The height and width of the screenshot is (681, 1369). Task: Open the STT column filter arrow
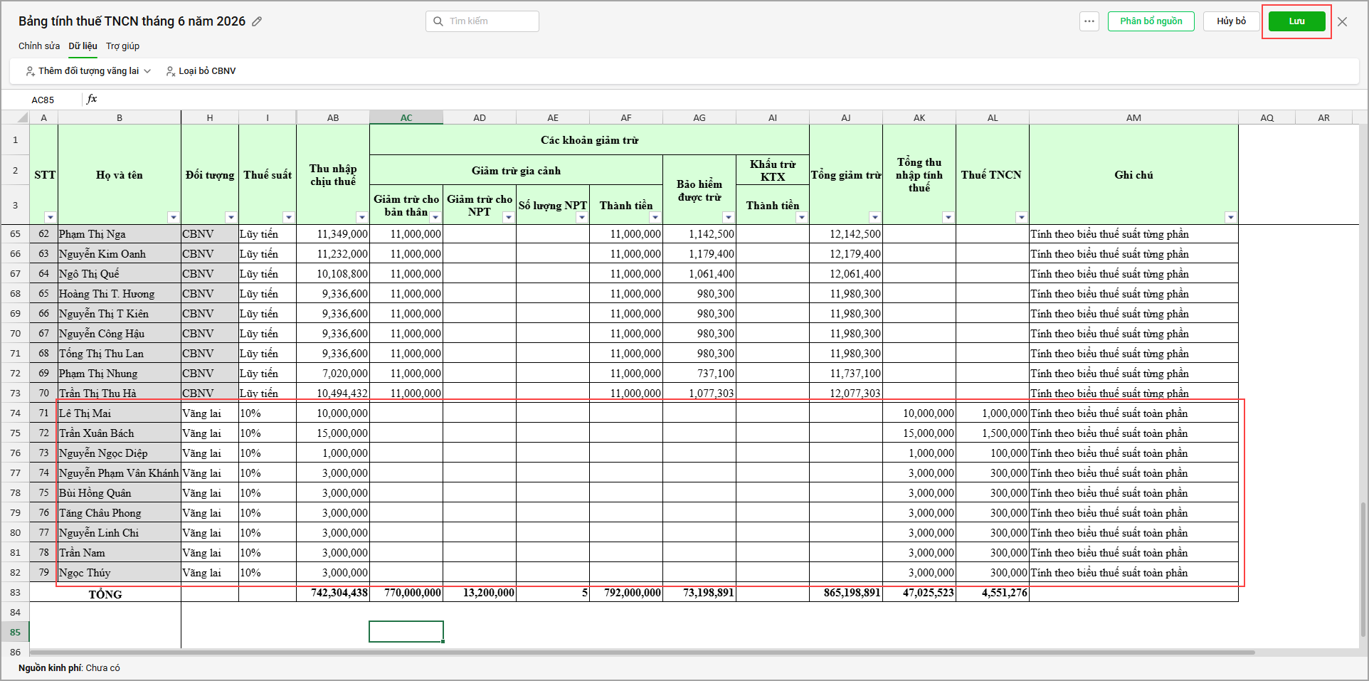[x=50, y=217]
